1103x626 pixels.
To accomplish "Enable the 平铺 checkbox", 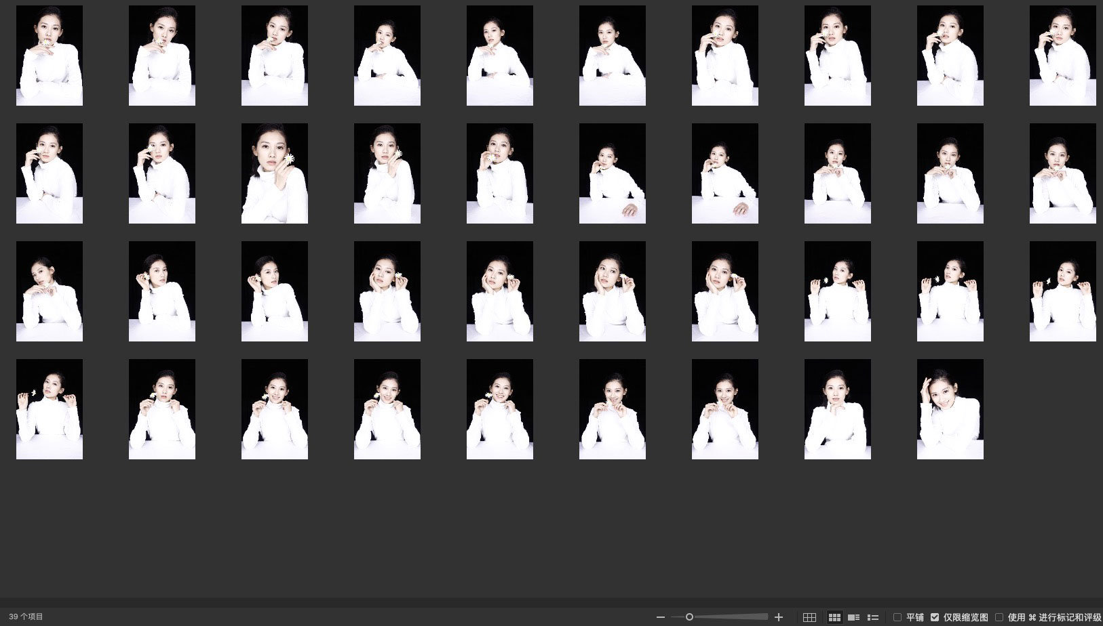I will pos(897,617).
